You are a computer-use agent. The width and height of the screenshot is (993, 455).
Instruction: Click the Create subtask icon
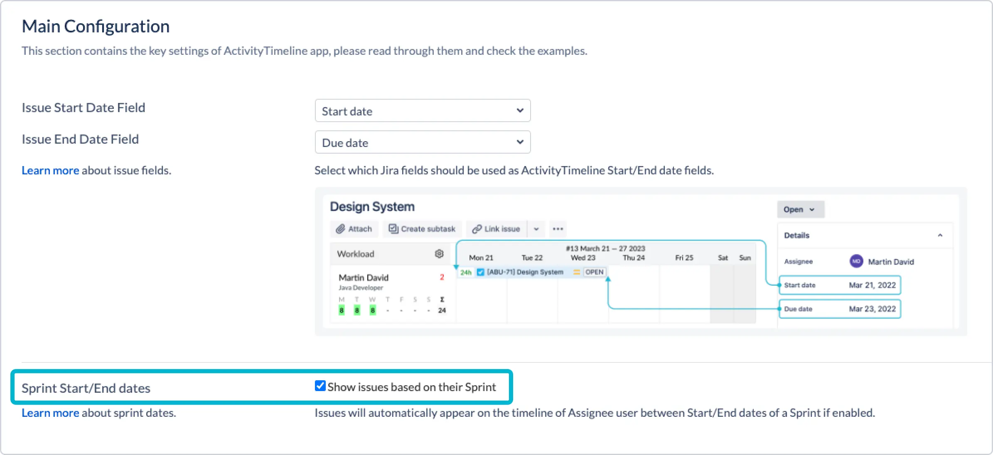pyautogui.click(x=393, y=229)
